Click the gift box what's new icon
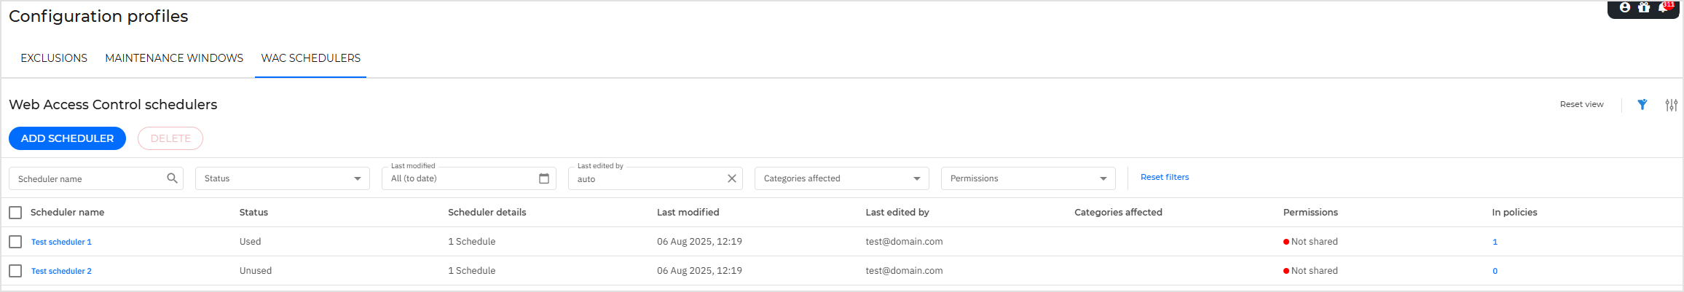The height and width of the screenshot is (292, 1684). point(1644,7)
